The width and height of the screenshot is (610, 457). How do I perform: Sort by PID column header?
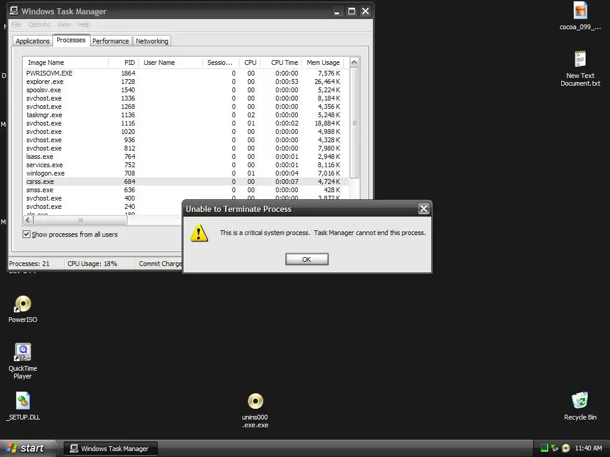tap(123, 62)
